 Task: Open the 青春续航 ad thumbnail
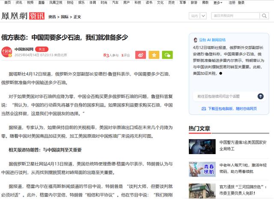tap(202, 169)
